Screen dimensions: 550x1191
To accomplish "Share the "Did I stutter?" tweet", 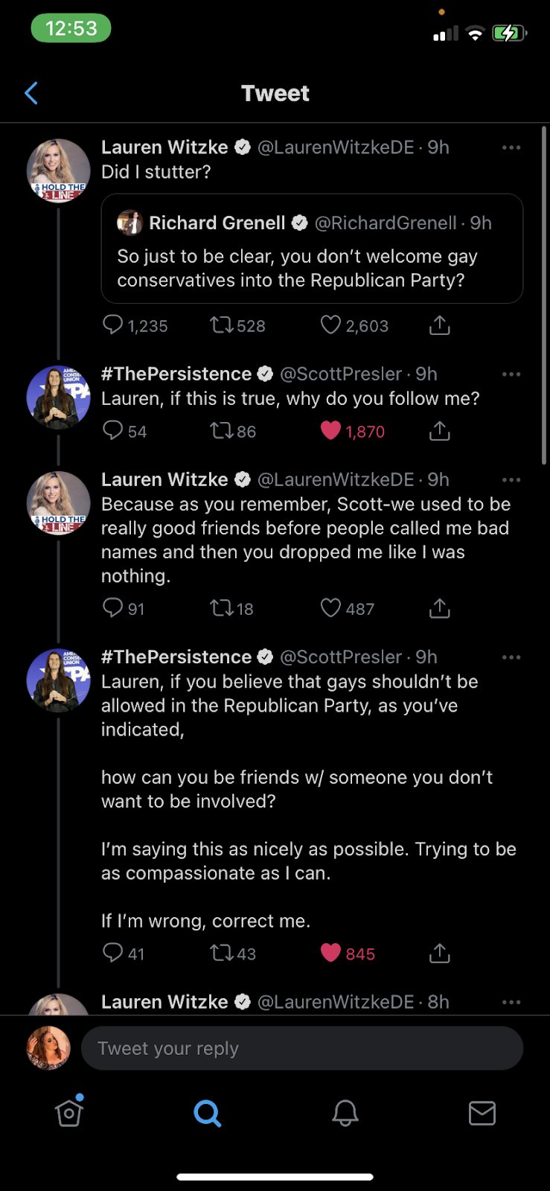I will (x=440, y=325).
